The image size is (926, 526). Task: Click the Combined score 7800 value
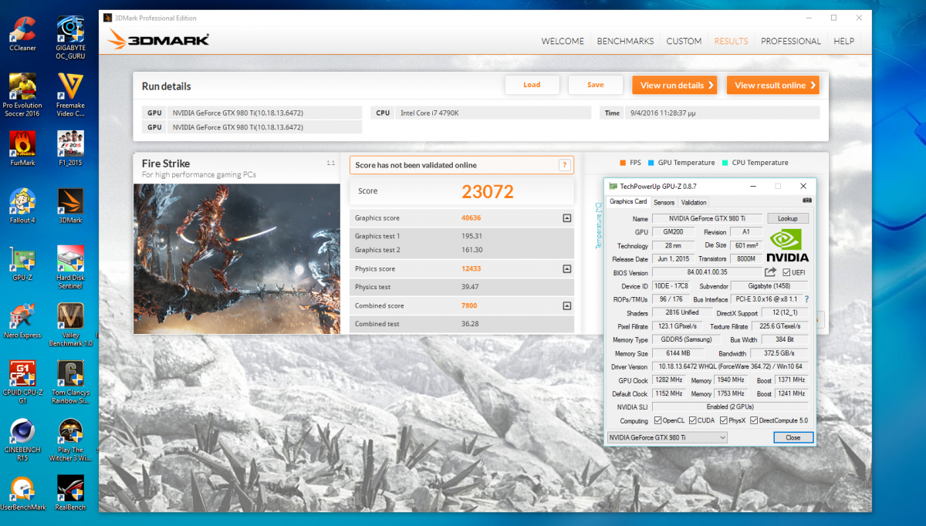point(470,306)
